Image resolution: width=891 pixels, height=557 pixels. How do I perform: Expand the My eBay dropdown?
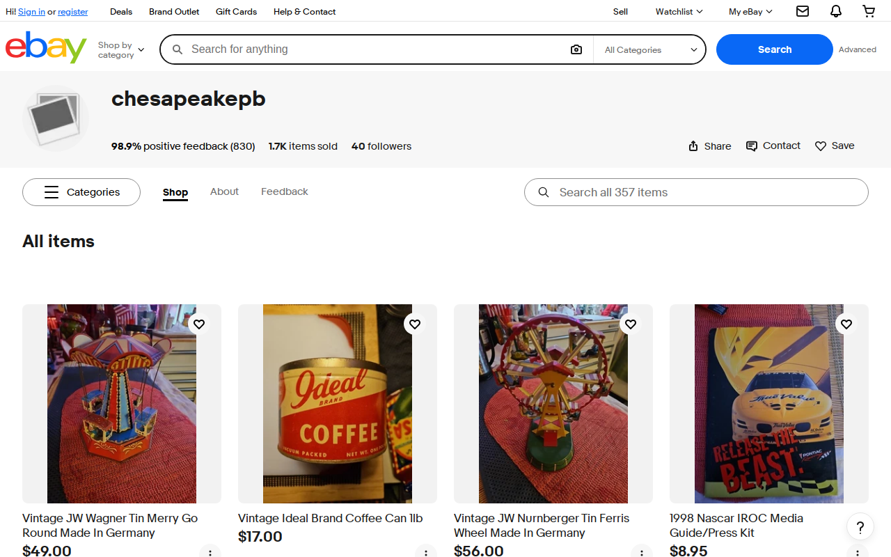750,11
